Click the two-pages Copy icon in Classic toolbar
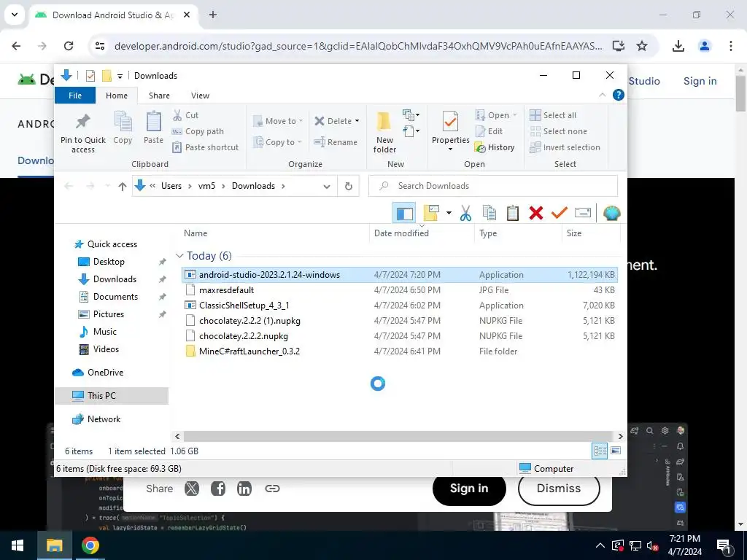The height and width of the screenshot is (560, 747). coord(489,214)
